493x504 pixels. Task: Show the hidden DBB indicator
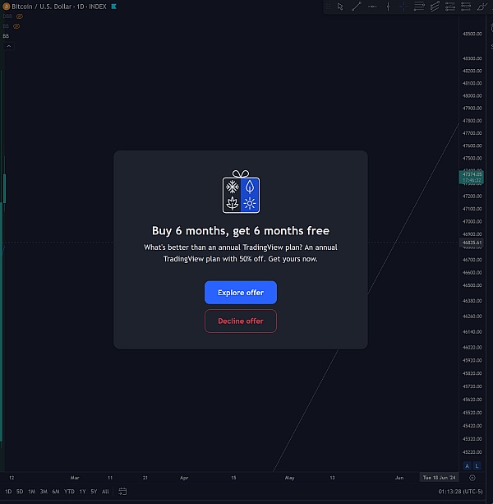(x=20, y=16)
